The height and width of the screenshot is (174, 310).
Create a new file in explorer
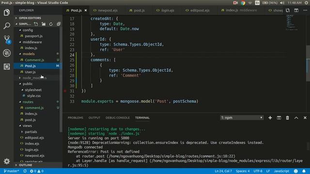[x=36, y=24]
